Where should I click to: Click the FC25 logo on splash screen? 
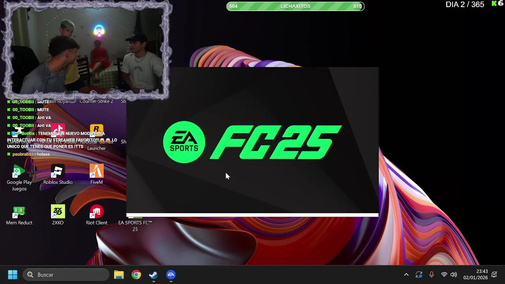pos(275,142)
